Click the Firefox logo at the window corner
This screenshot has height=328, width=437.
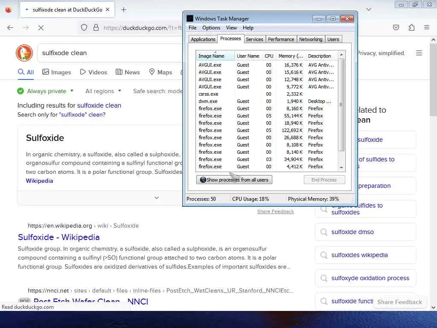[x=9, y=10]
